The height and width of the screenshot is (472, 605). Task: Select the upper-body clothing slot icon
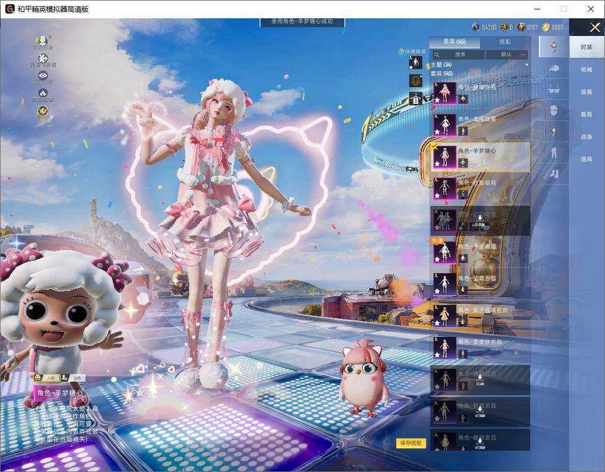coord(554,131)
